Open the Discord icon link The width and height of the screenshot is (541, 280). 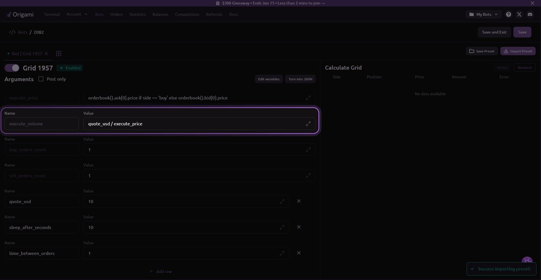pos(530,14)
